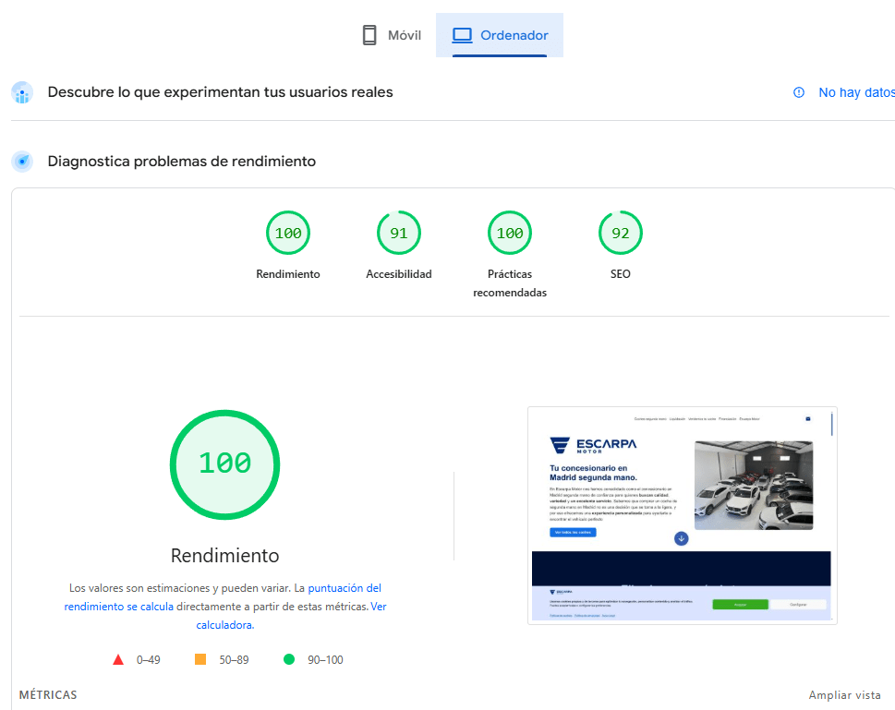
Task: Click the real users experience icon
Action: tap(22, 92)
